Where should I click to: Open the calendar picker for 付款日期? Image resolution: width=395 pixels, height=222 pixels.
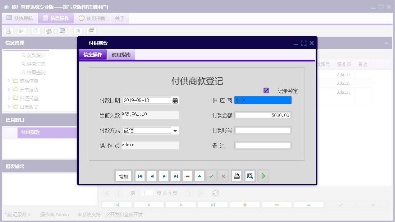(x=175, y=100)
